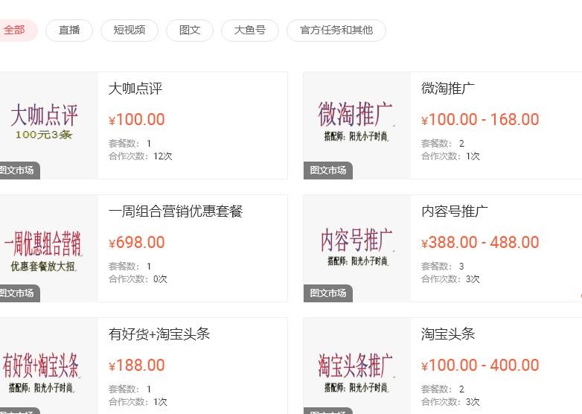The image size is (582, 414).
Task: Click the 内容号推广 title link
Action: click(455, 211)
